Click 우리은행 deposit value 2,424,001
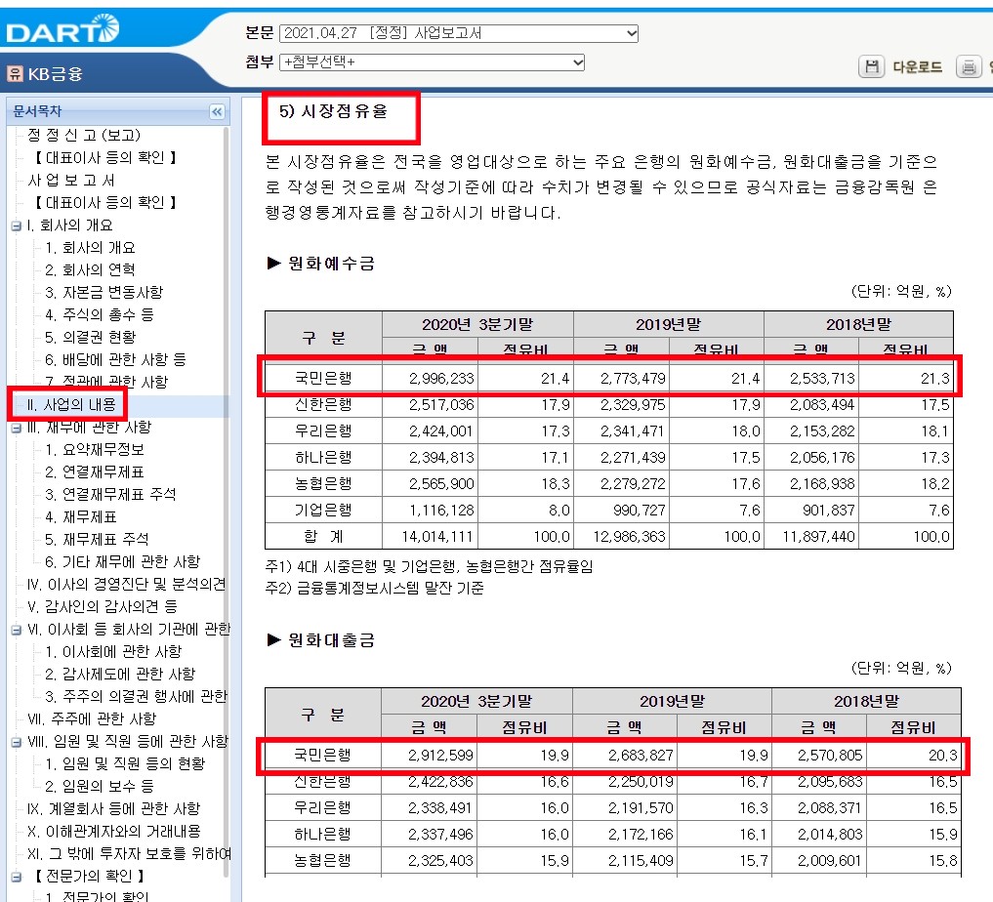 [441, 431]
